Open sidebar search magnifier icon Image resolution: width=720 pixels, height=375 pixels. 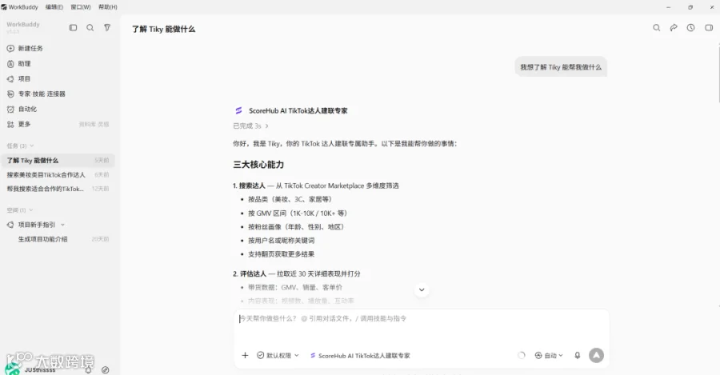click(x=90, y=27)
